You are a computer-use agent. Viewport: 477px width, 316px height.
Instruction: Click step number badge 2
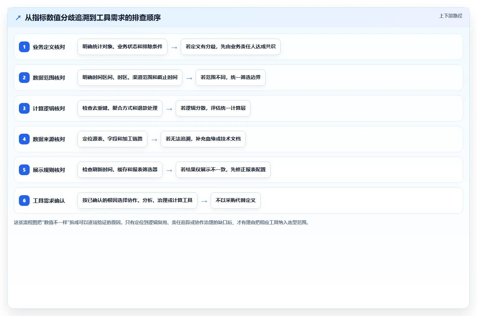click(x=24, y=78)
